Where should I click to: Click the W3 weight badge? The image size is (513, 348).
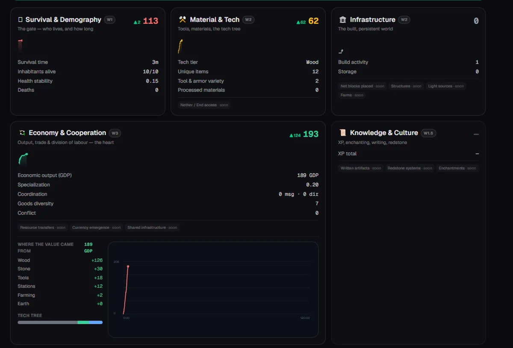point(115,133)
